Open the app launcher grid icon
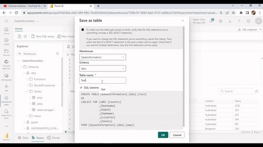Viewport: 263px width, 147px height. pyautogui.click(x=7, y=21)
